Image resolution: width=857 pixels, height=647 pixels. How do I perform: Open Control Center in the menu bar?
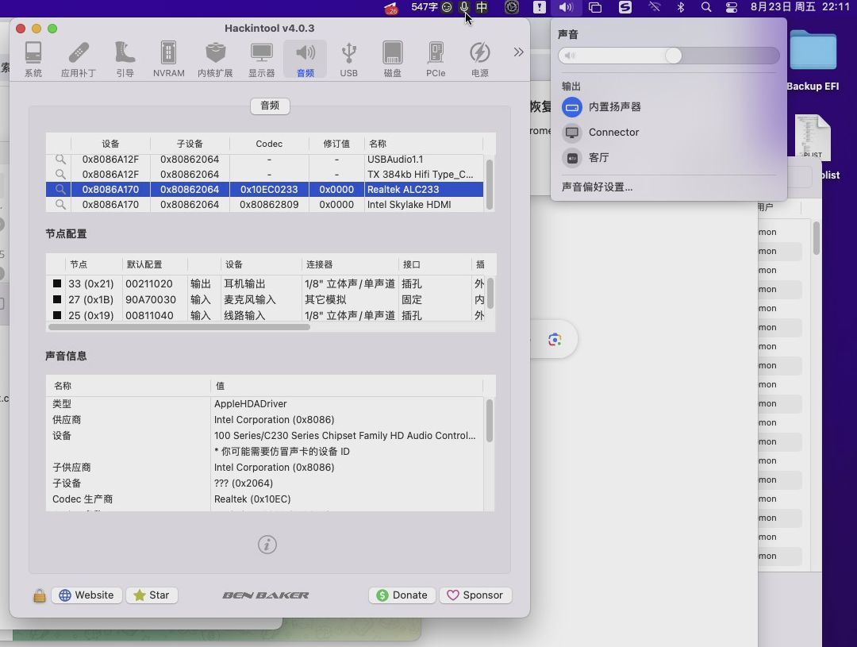pos(732,7)
